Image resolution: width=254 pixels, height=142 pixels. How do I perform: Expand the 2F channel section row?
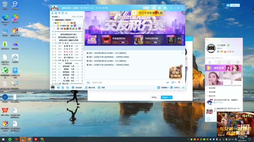click(53, 43)
